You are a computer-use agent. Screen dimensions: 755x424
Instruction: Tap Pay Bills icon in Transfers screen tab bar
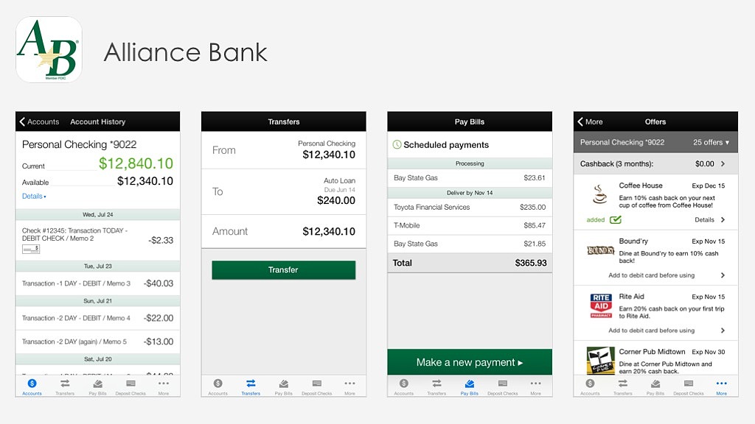click(x=284, y=383)
